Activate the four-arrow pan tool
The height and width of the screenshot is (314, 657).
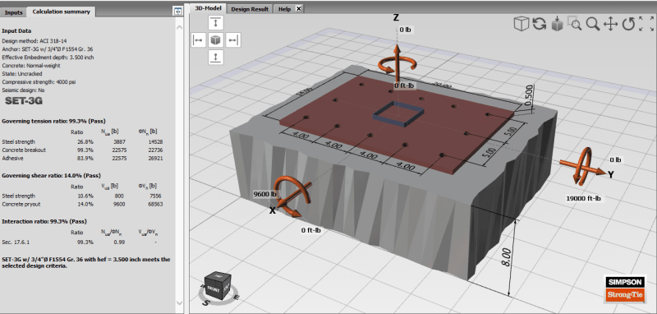tap(610, 24)
